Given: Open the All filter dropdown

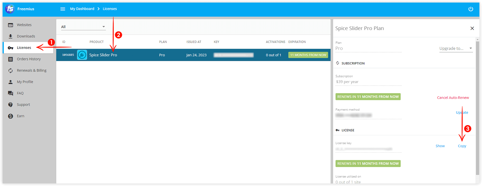Looking at the screenshot, I should tap(83, 27).
